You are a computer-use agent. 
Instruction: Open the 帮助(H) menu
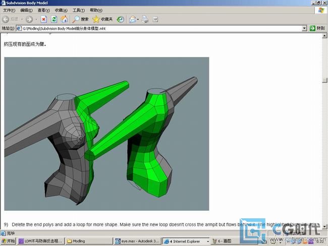[x=96, y=10]
